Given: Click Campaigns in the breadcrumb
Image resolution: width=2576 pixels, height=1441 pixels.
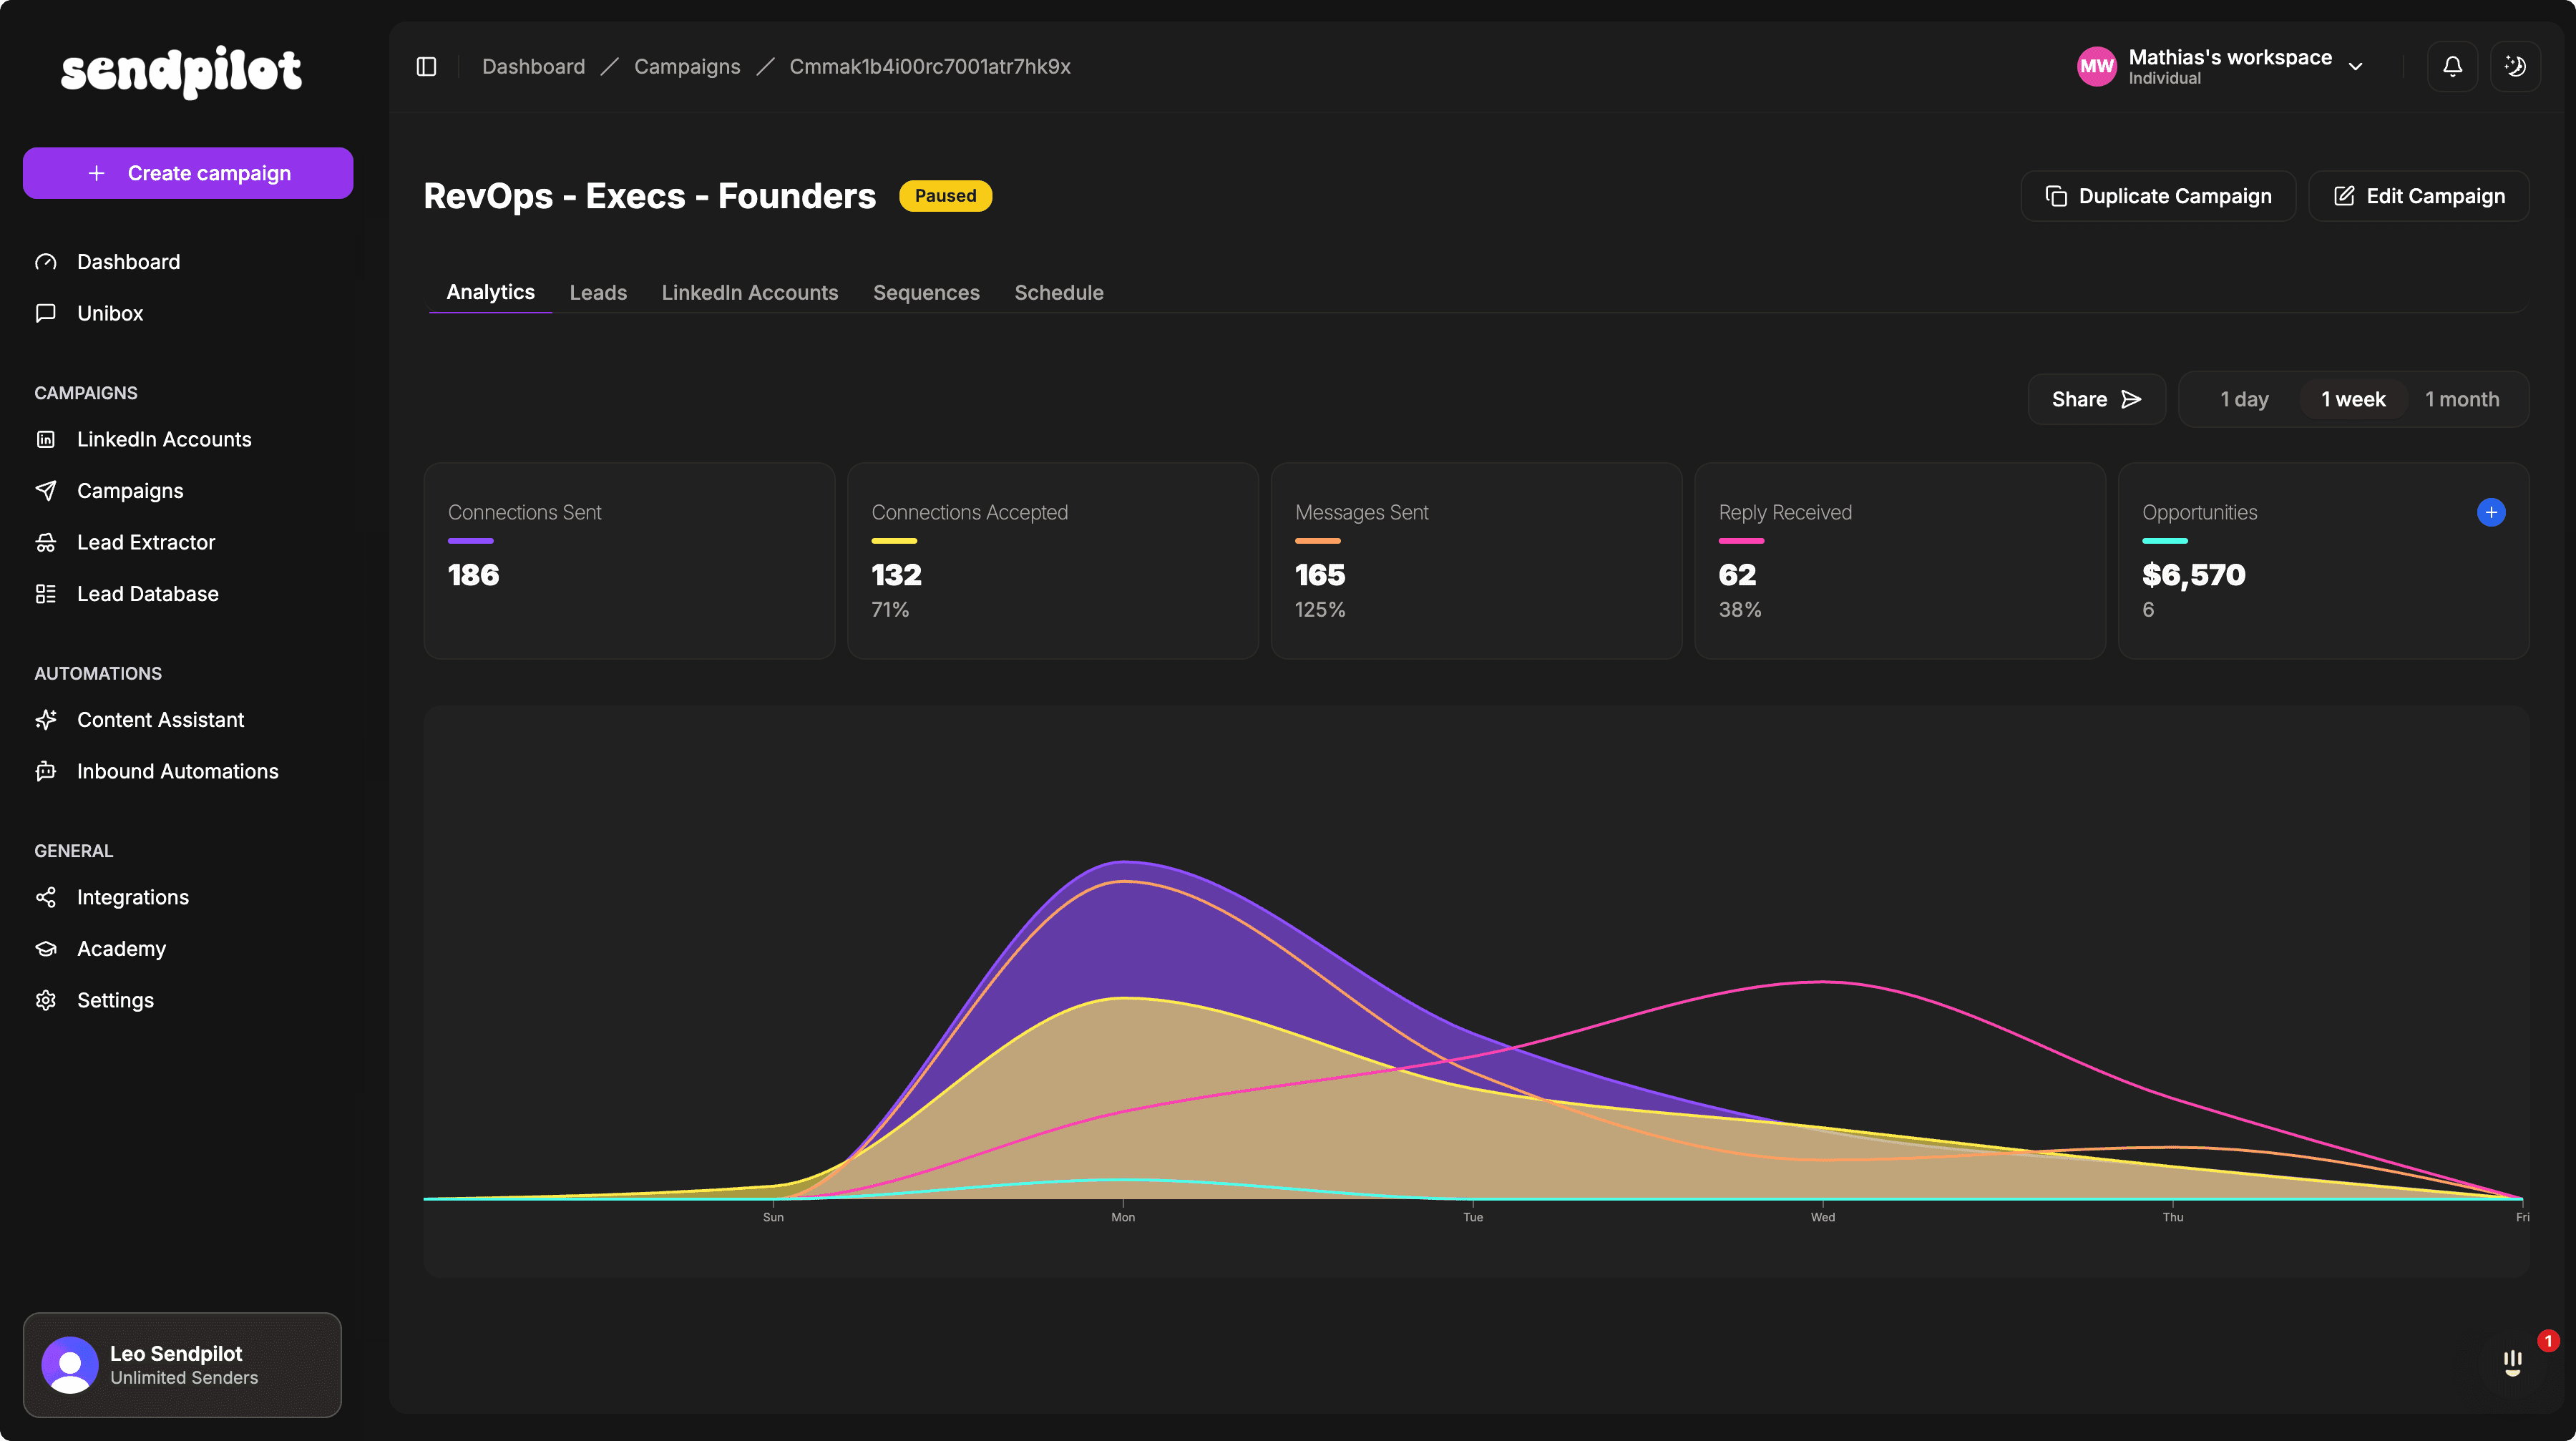Looking at the screenshot, I should [x=687, y=66].
